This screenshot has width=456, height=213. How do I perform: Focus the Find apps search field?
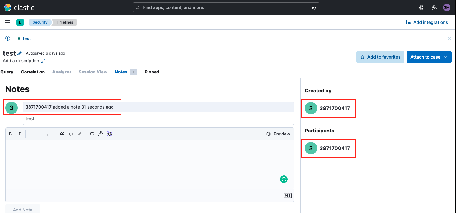pyautogui.click(x=226, y=7)
